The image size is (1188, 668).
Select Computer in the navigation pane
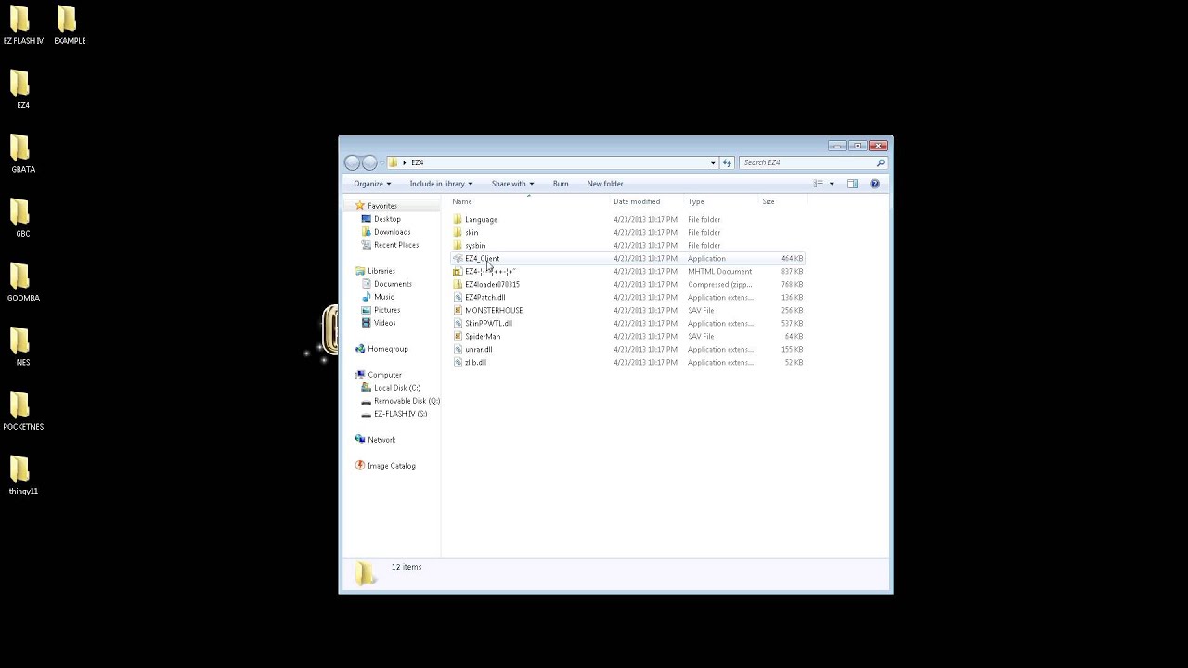click(x=384, y=375)
